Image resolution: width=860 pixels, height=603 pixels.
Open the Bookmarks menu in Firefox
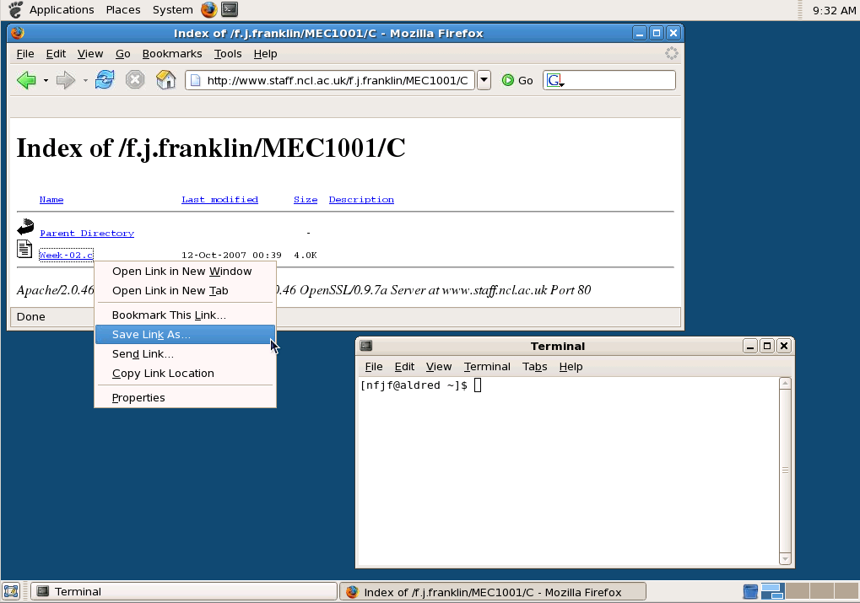[x=172, y=53]
